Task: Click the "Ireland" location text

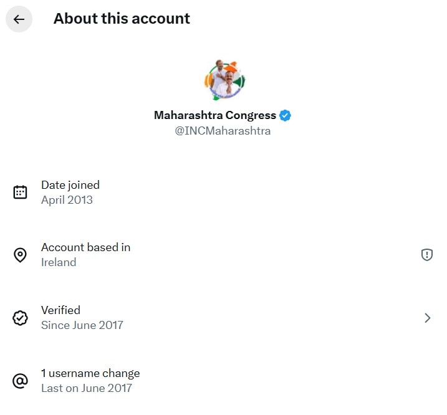Action: 59,262
